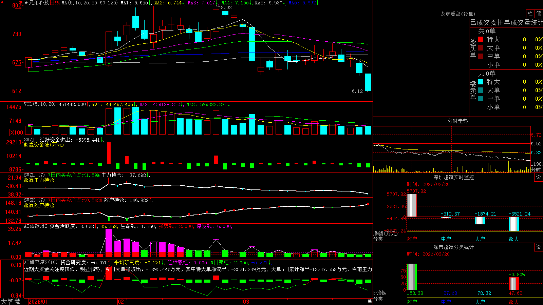Click the star icon before 兄弟科技
543x305 pixels.
[26, 3]
